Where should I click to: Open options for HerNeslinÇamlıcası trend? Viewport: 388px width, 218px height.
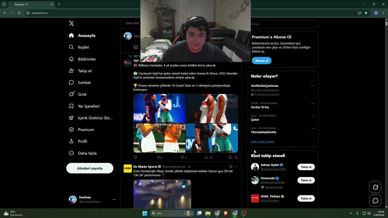tap(313, 86)
